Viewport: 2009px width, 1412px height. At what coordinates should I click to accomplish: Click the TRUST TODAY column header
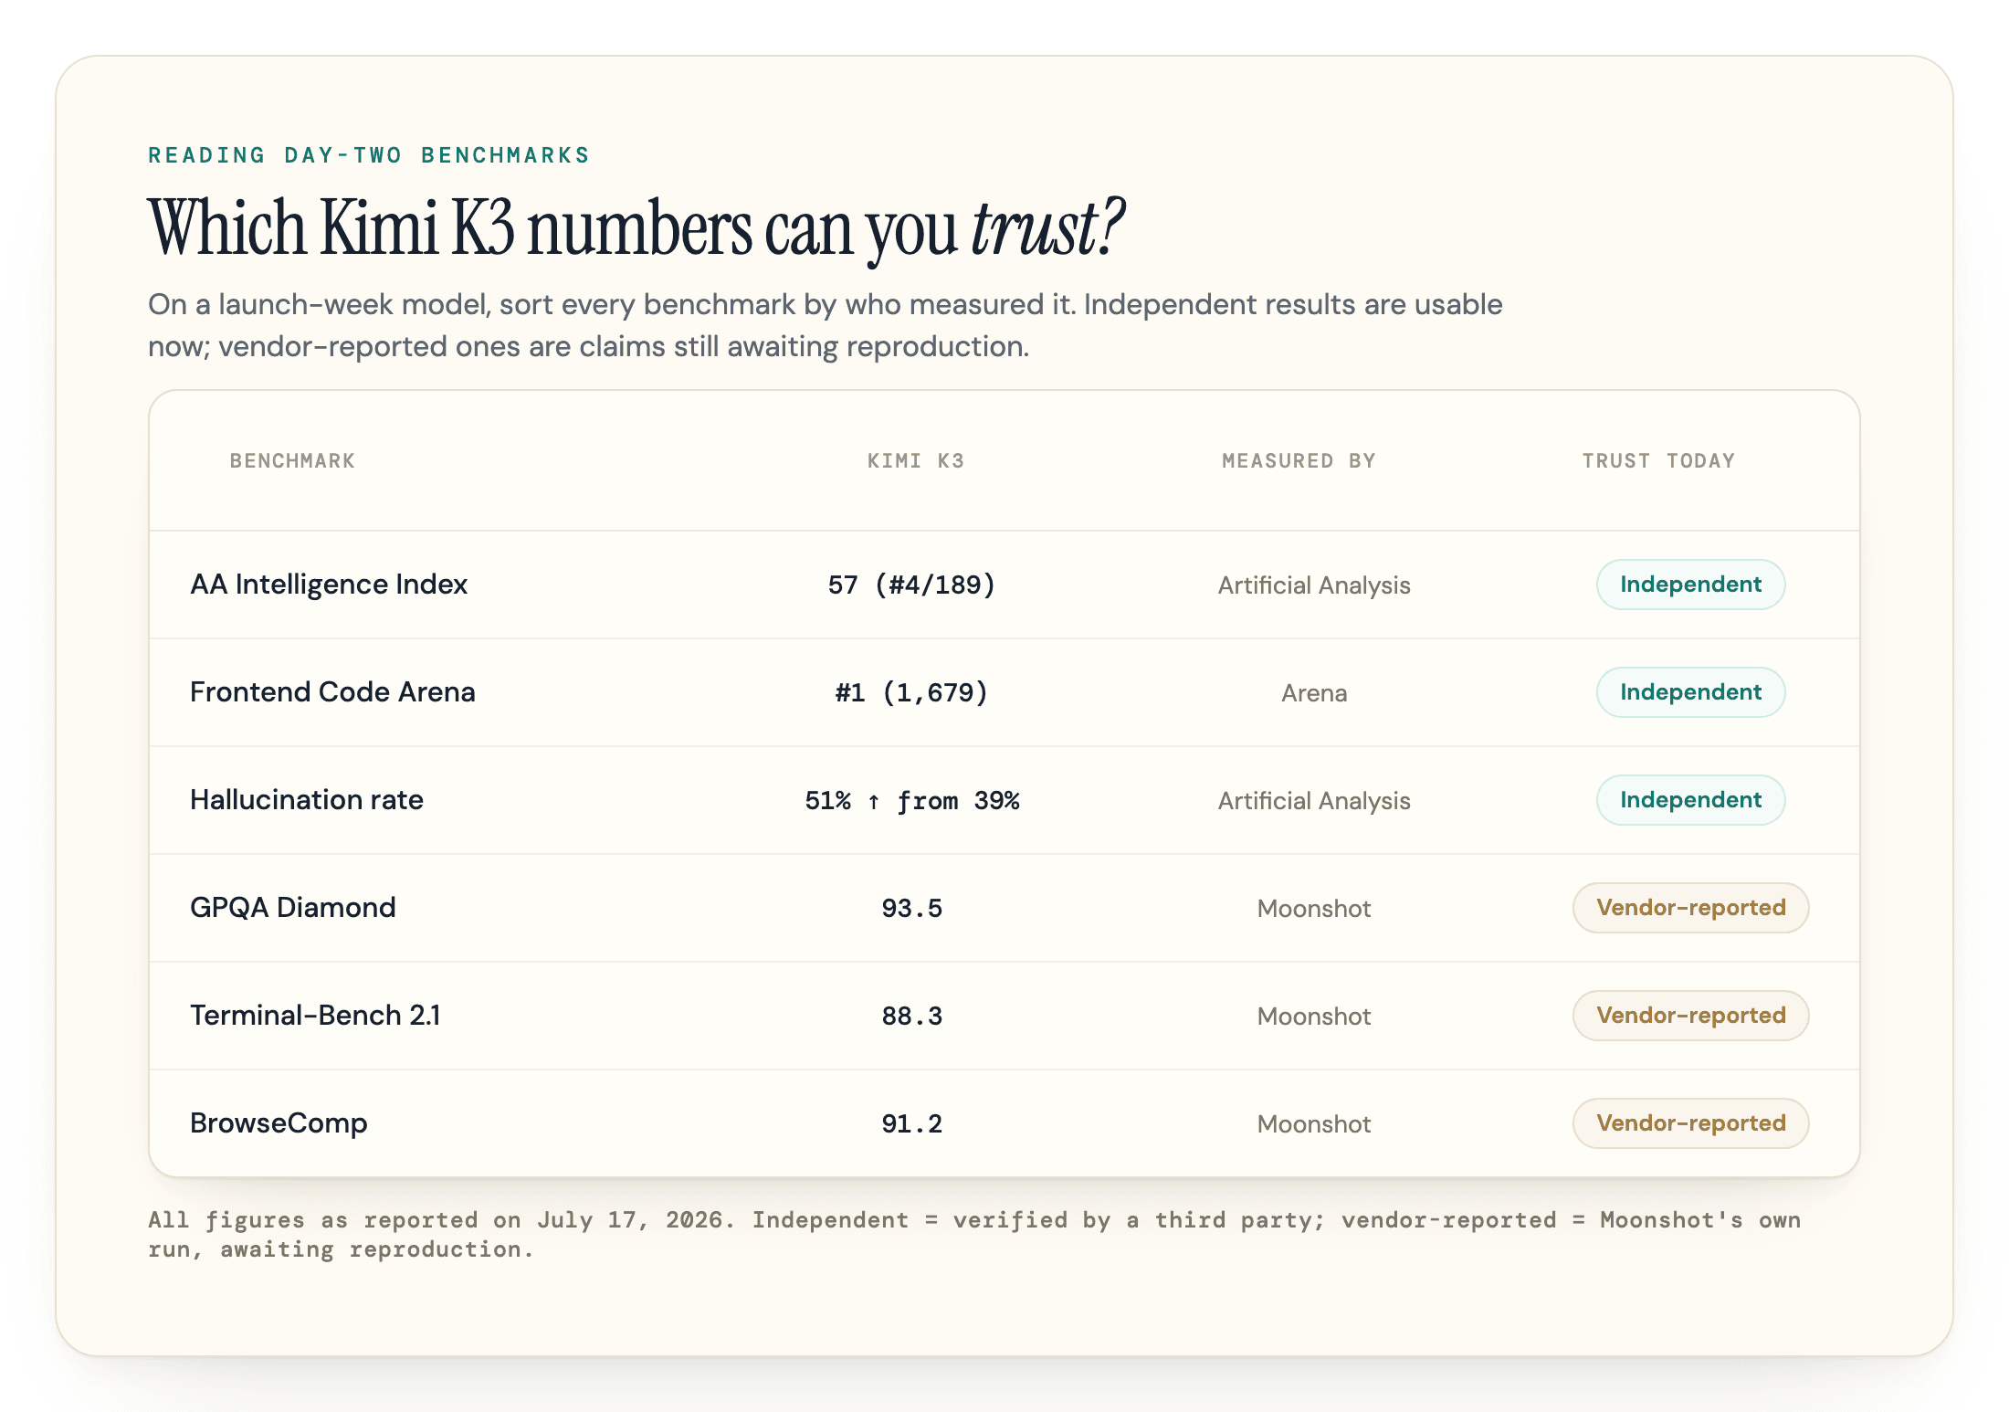[1658, 461]
